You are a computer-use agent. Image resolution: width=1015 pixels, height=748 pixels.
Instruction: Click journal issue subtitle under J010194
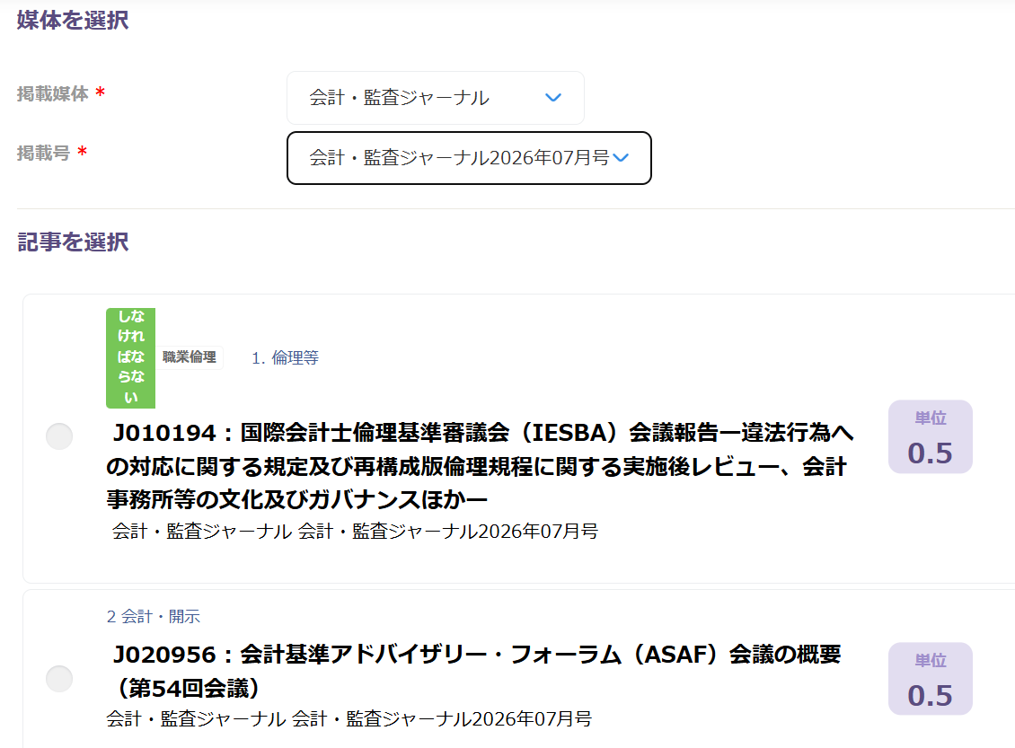(x=355, y=532)
